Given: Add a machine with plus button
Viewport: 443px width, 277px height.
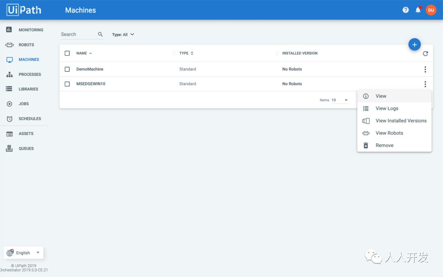Looking at the screenshot, I should click(414, 45).
